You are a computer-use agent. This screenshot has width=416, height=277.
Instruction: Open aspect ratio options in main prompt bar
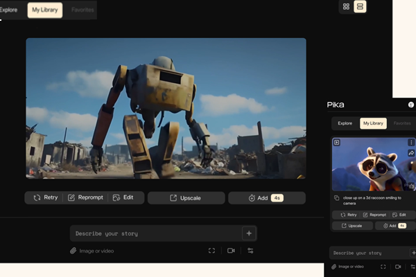[x=211, y=251]
